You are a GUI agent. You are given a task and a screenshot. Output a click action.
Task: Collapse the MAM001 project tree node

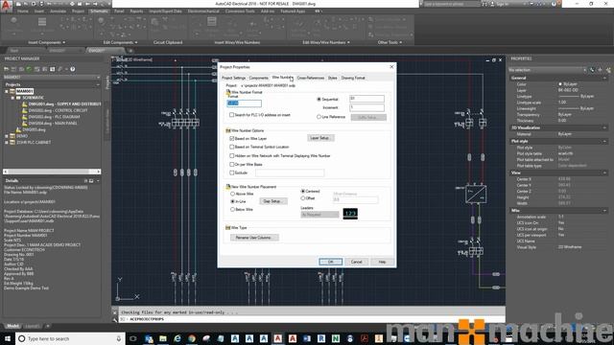(x=7, y=91)
